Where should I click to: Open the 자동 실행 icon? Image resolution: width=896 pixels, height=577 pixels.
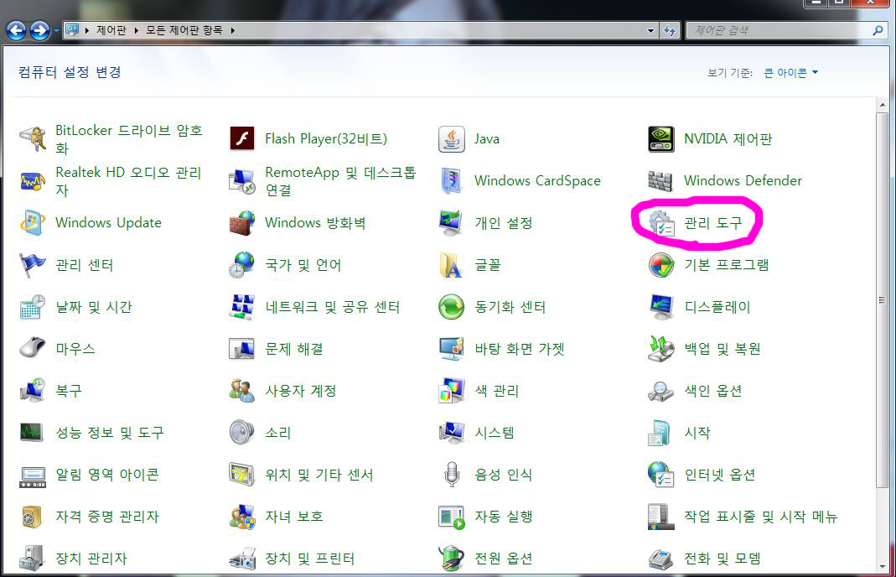[x=452, y=517]
